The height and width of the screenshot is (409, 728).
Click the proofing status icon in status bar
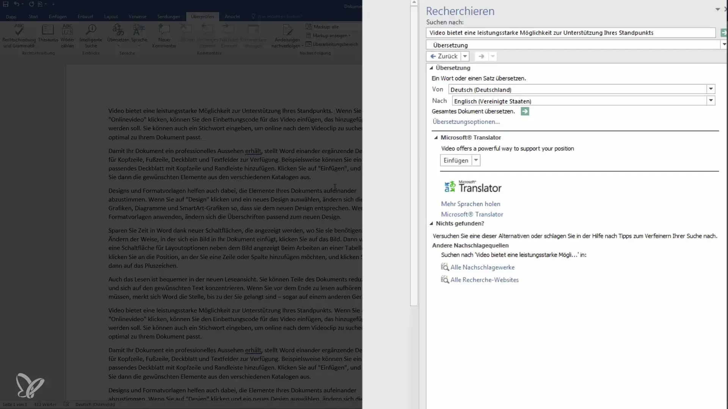coord(66,404)
